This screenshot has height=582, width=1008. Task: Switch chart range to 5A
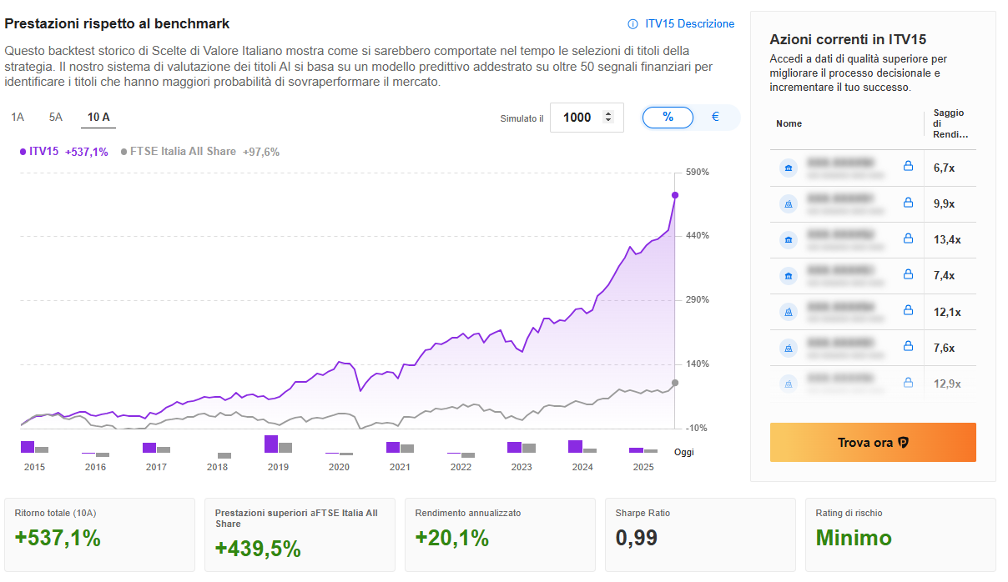coord(56,118)
